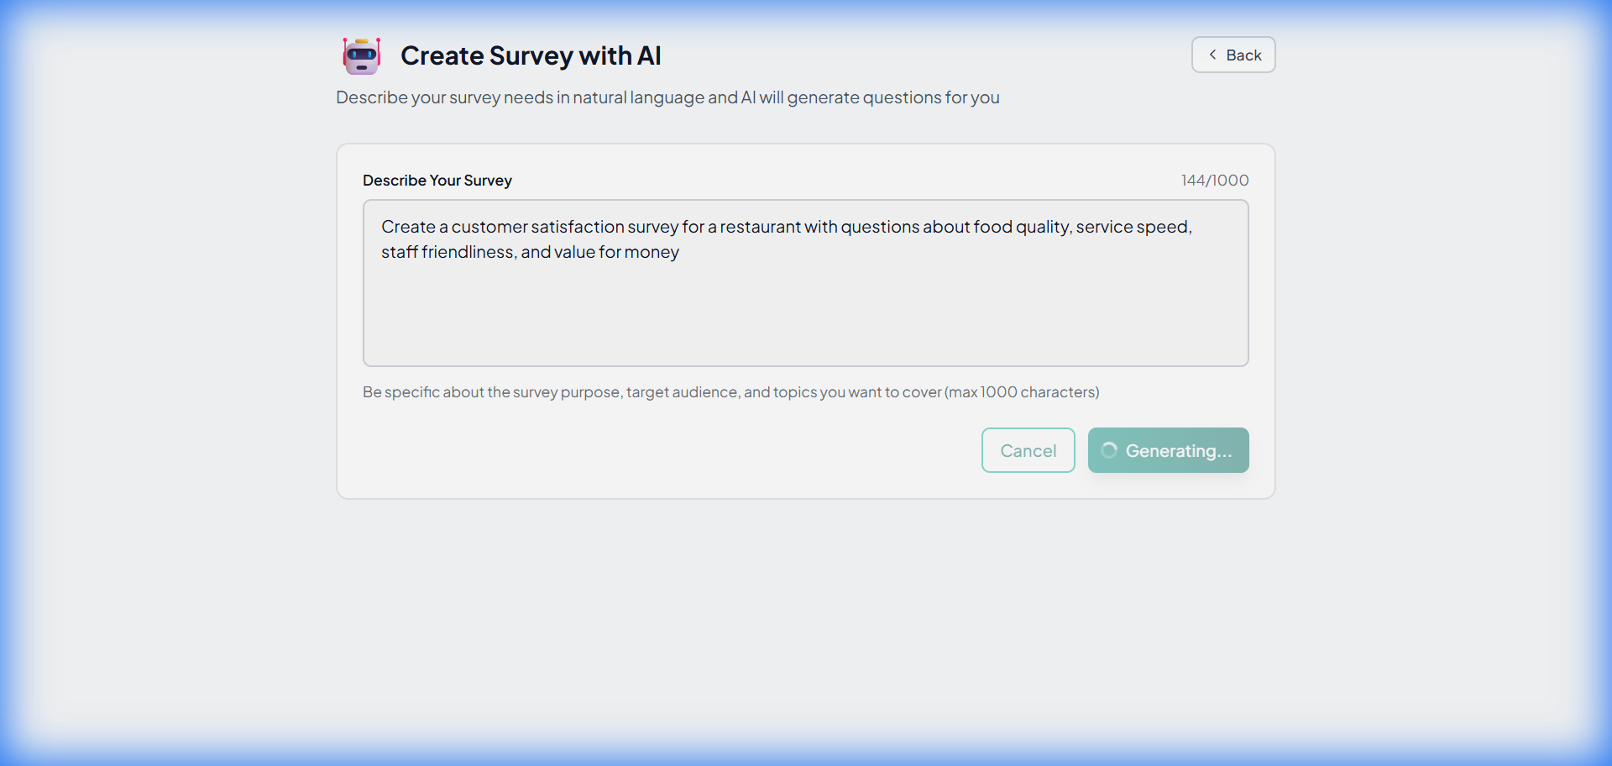Click the robot icon beside the heading
Screen dimensions: 1612x766
click(361, 55)
